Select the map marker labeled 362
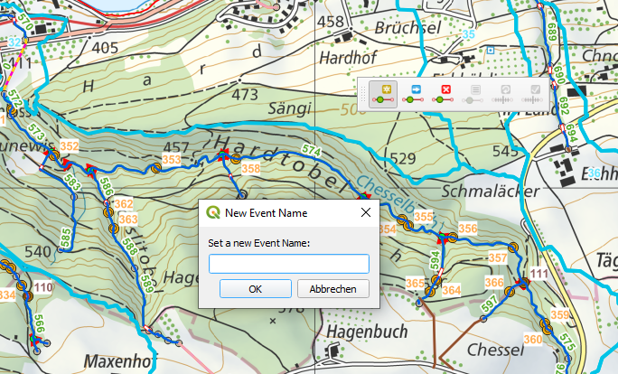 (x=125, y=204)
